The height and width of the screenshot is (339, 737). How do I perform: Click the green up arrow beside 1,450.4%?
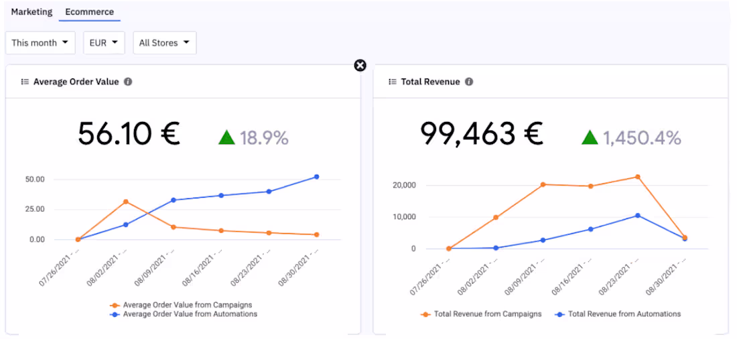[590, 138]
